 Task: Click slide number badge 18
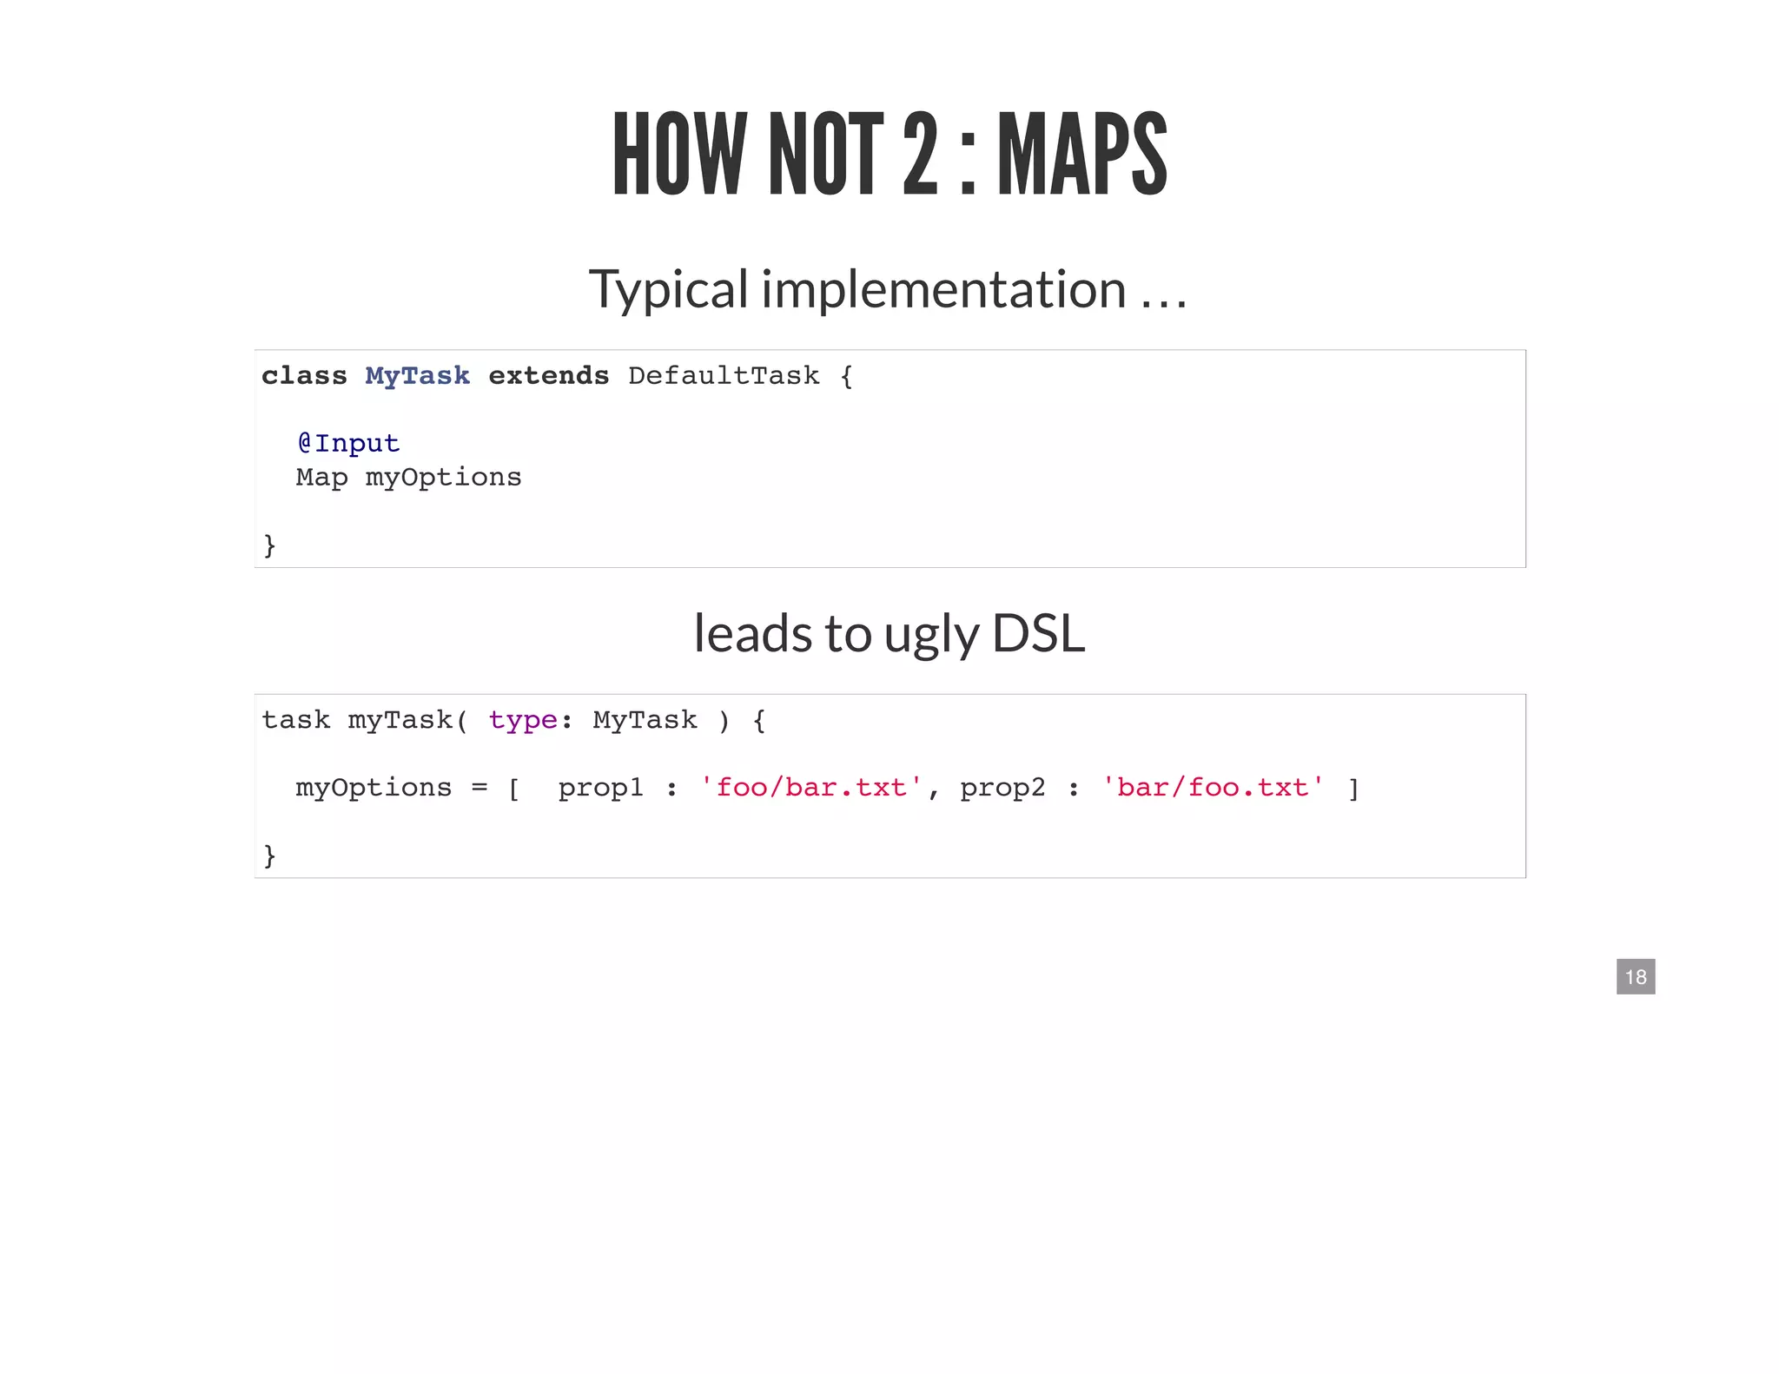(x=1636, y=976)
